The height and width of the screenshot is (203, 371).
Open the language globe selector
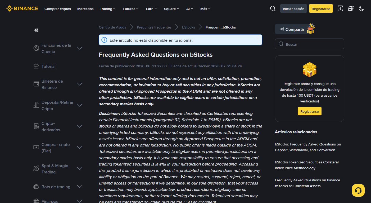tap(351, 9)
